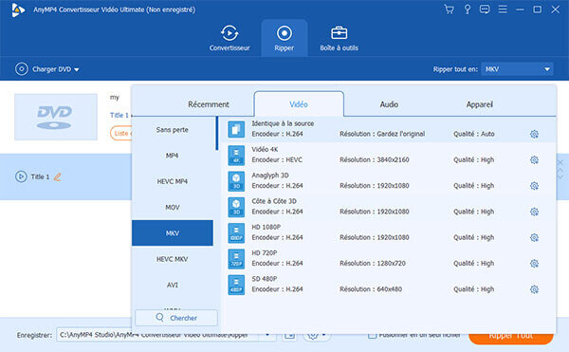The width and height of the screenshot is (569, 352).
Task: Open settings gear for Identique à la source
Action: [x=534, y=135]
